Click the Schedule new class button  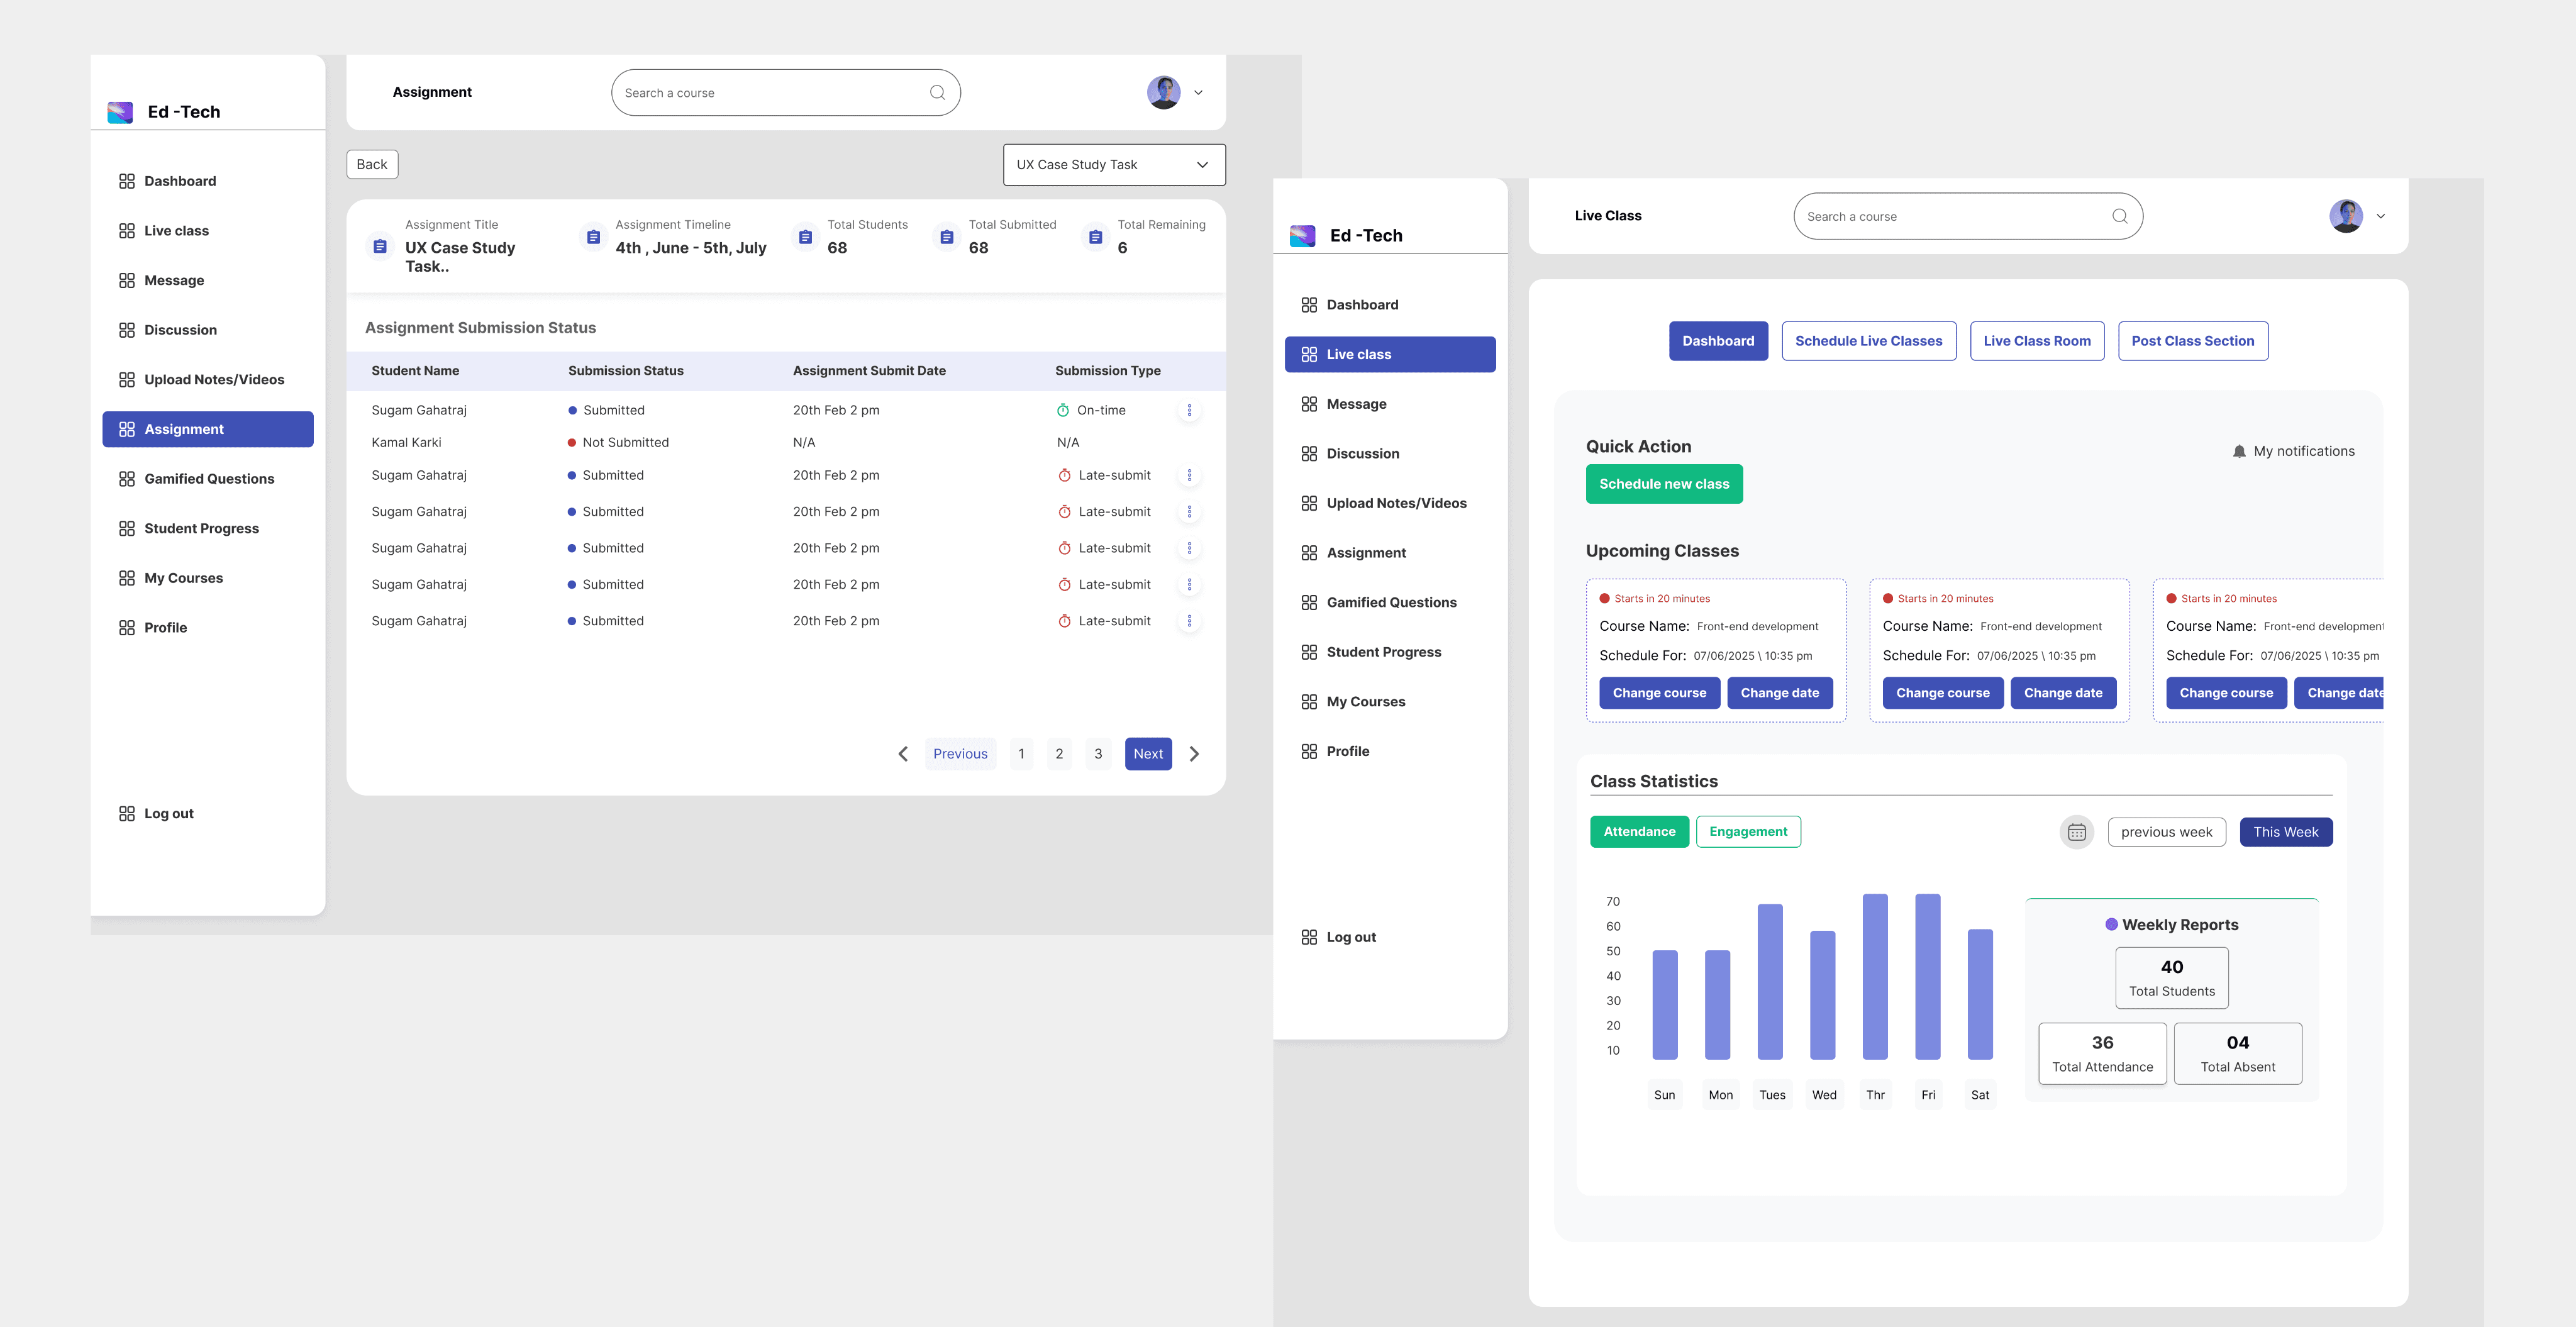1663,484
